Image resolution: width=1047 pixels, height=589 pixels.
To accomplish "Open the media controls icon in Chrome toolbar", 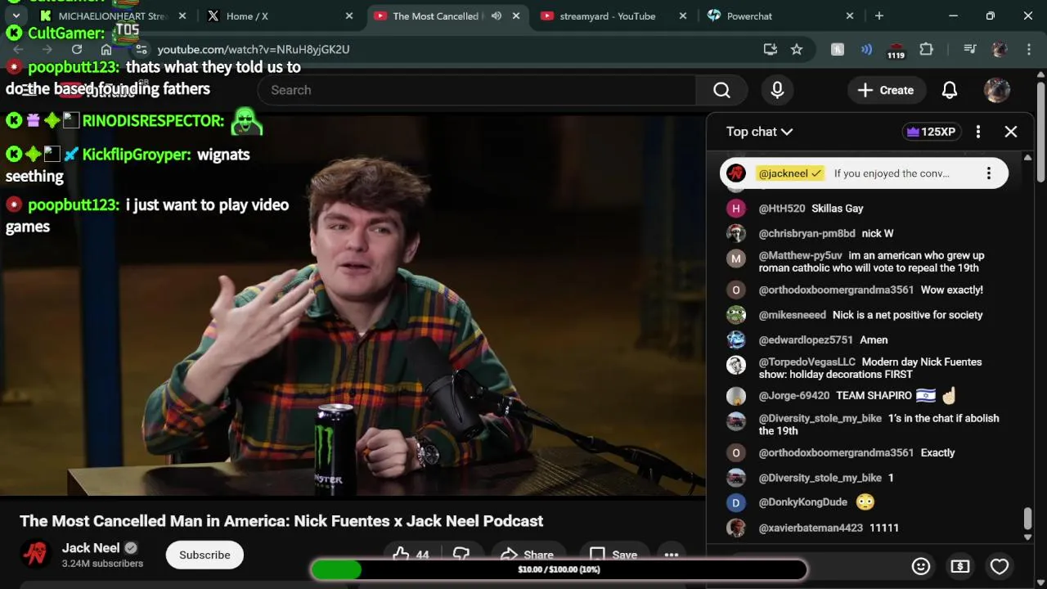I will 970,49.
